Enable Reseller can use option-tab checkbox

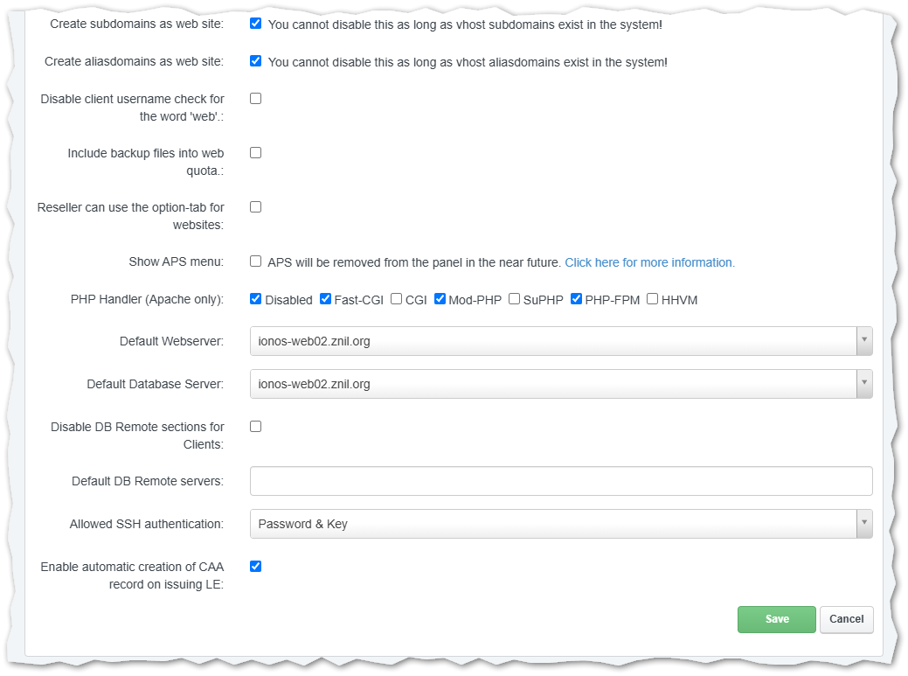[255, 206]
